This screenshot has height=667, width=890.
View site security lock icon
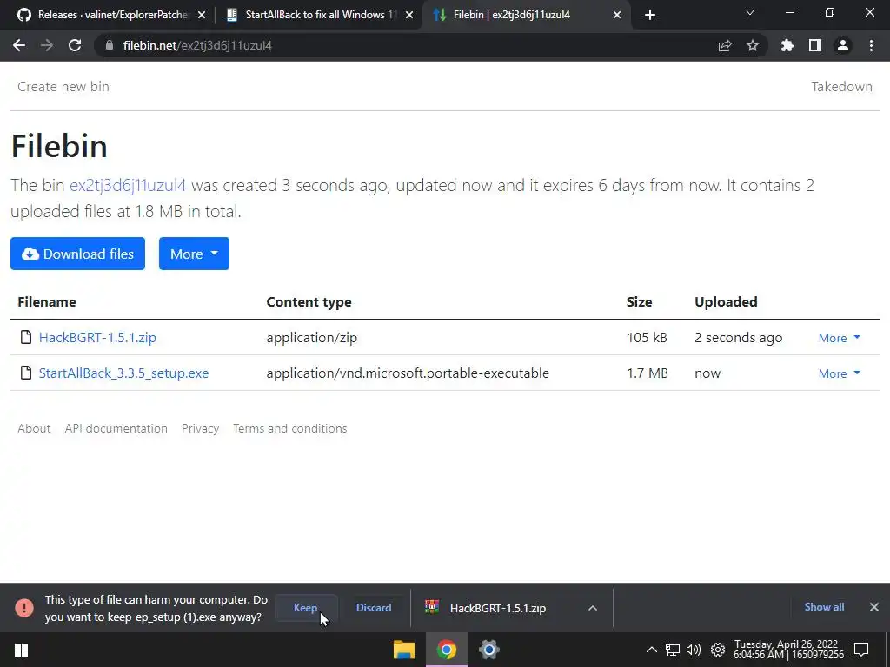point(109,45)
